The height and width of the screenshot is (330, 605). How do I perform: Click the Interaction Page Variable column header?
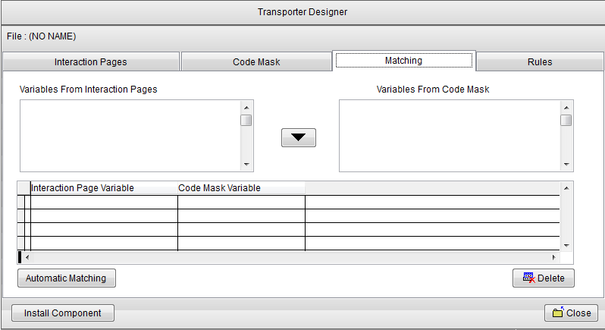click(104, 188)
